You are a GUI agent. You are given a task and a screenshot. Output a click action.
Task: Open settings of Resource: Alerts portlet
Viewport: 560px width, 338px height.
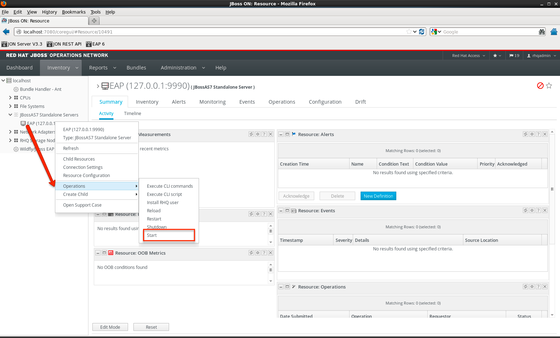coord(532,134)
